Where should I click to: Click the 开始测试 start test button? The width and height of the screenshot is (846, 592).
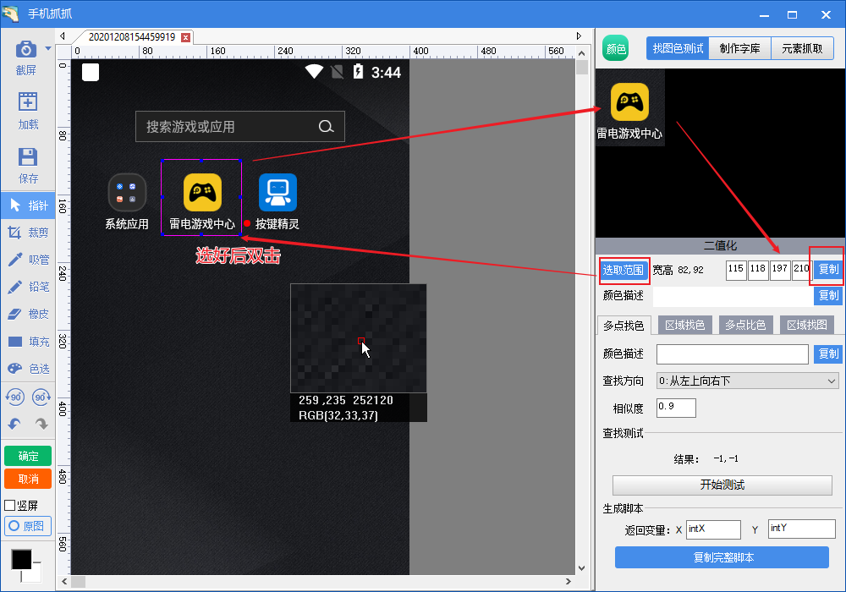pos(722,485)
